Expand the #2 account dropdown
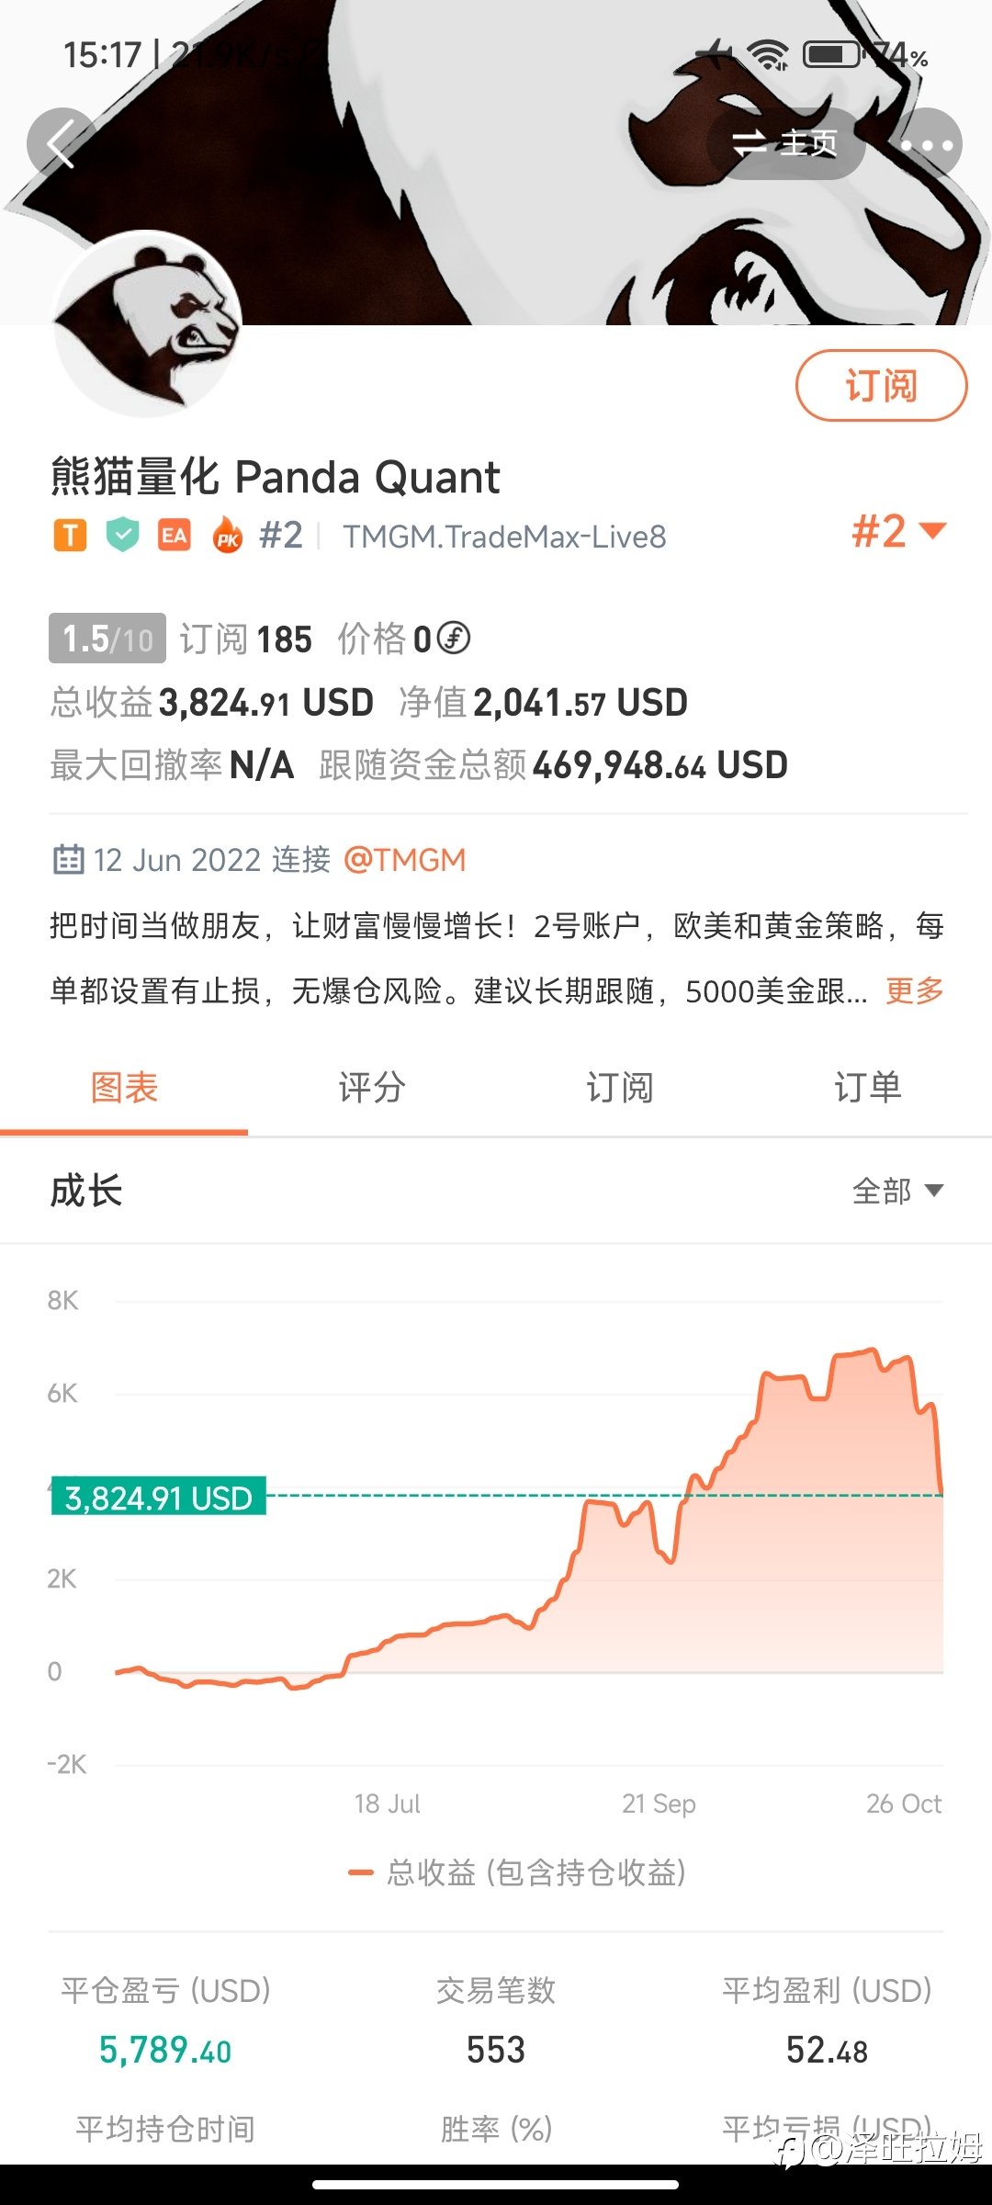992x2205 pixels. point(898,531)
